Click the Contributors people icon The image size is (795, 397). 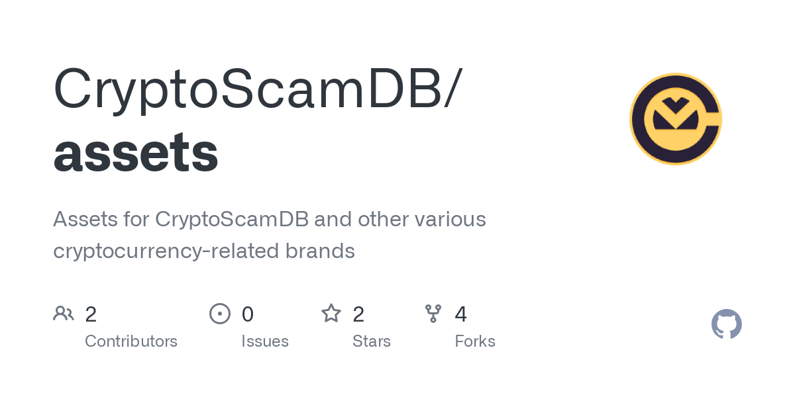64,314
